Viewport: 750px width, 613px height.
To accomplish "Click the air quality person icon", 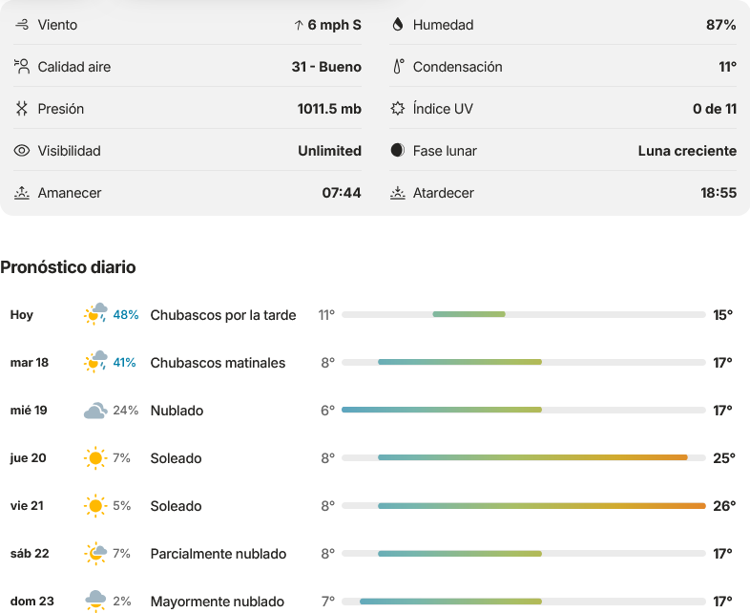I will click(x=22, y=67).
